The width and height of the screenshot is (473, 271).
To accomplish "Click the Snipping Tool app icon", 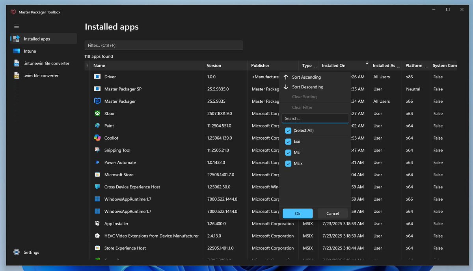I will click(97, 150).
